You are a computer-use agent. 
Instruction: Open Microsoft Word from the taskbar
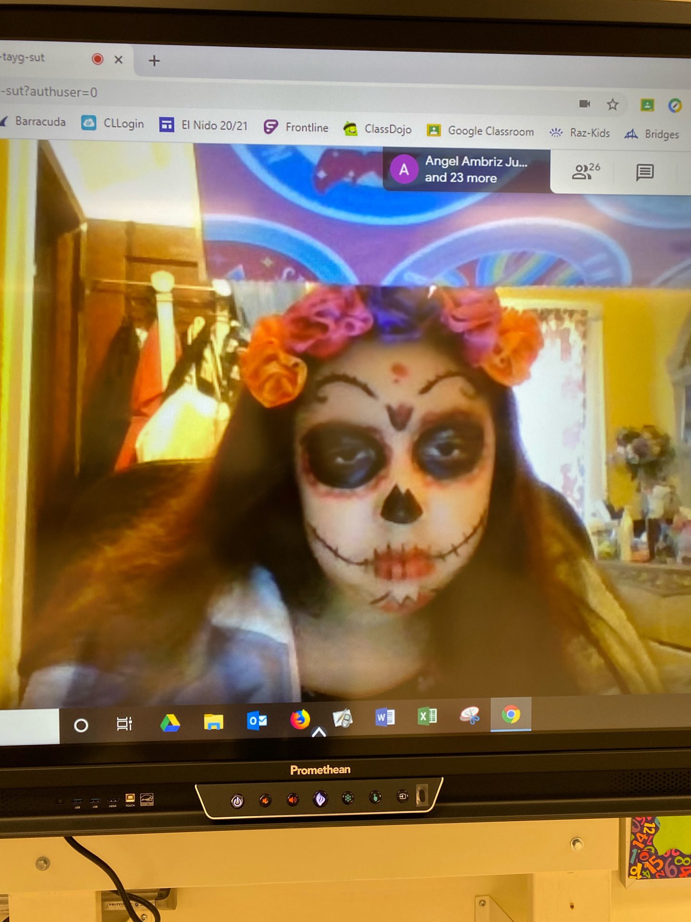point(385,717)
